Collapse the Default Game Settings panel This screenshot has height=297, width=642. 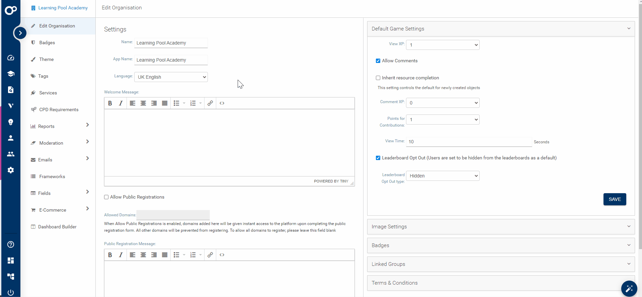pyautogui.click(x=501, y=29)
